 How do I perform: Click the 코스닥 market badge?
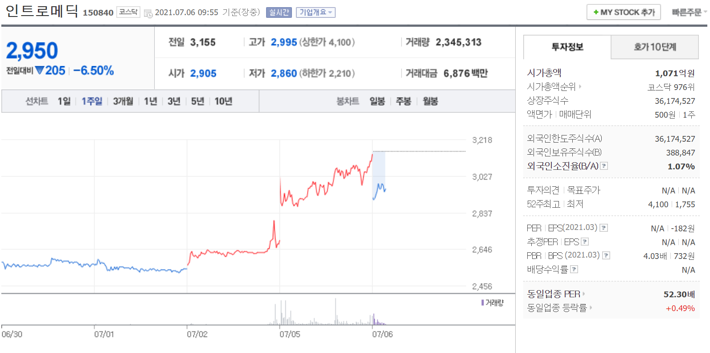pos(128,12)
